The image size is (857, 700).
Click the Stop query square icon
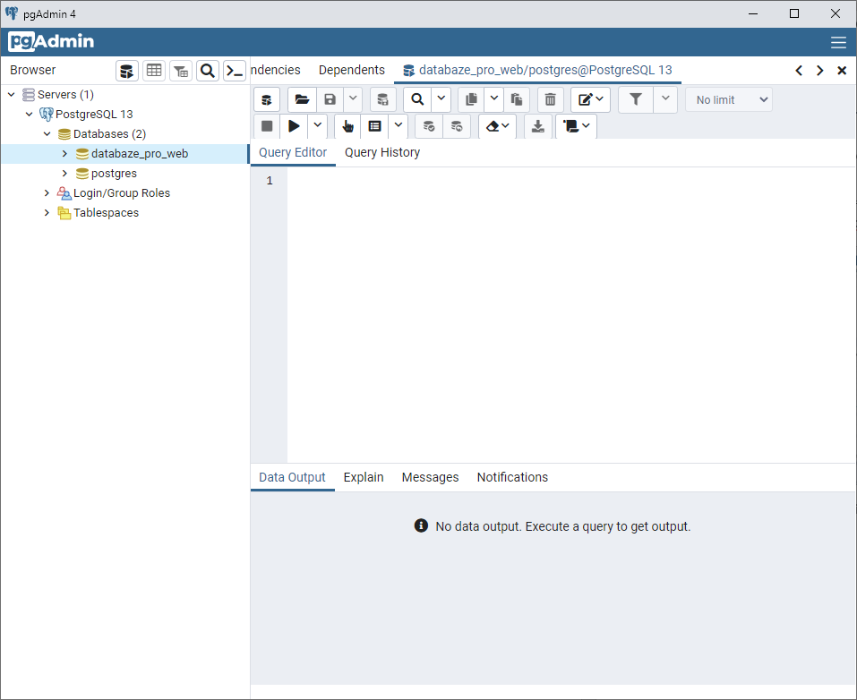click(x=267, y=126)
